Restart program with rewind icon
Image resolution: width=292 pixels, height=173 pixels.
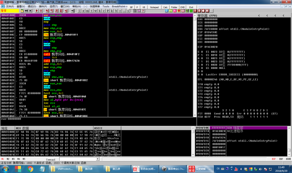tap(26, 11)
